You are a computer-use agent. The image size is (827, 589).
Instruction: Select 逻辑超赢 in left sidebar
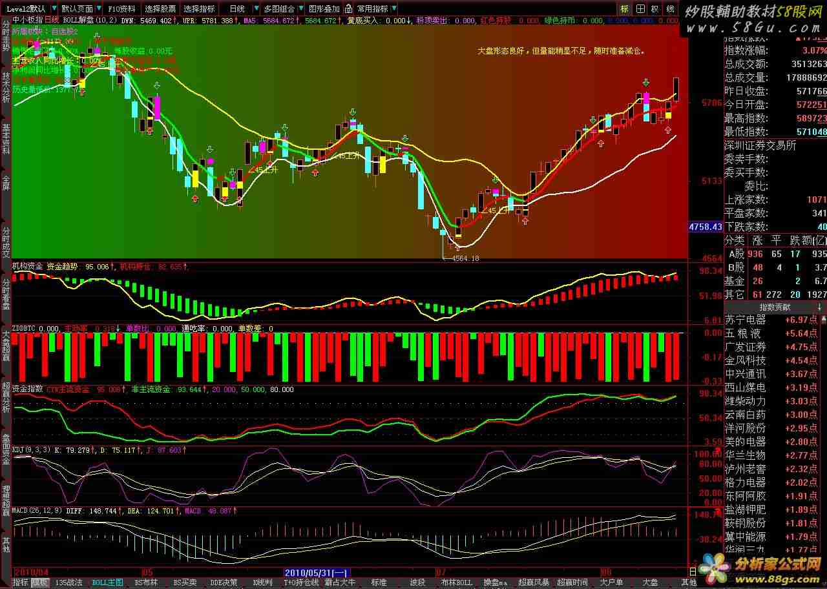point(6,501)
